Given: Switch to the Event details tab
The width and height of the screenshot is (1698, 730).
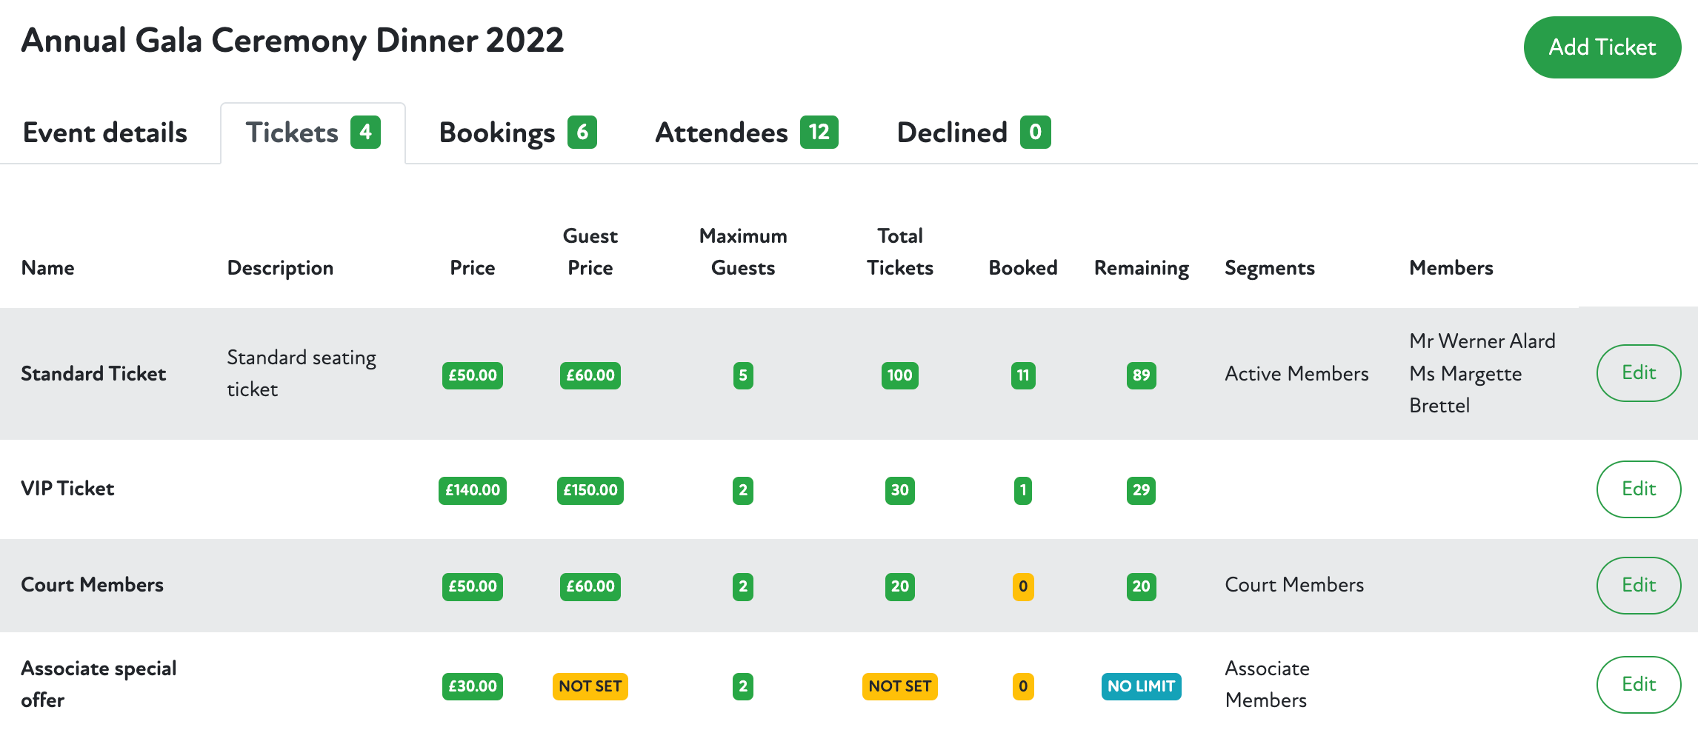Looking at the screenshot, I should point(105,133).
